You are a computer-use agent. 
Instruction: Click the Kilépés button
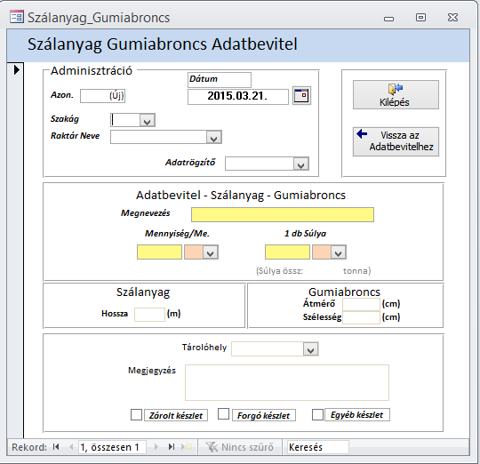pyautogui.click(x=396, y=95)
